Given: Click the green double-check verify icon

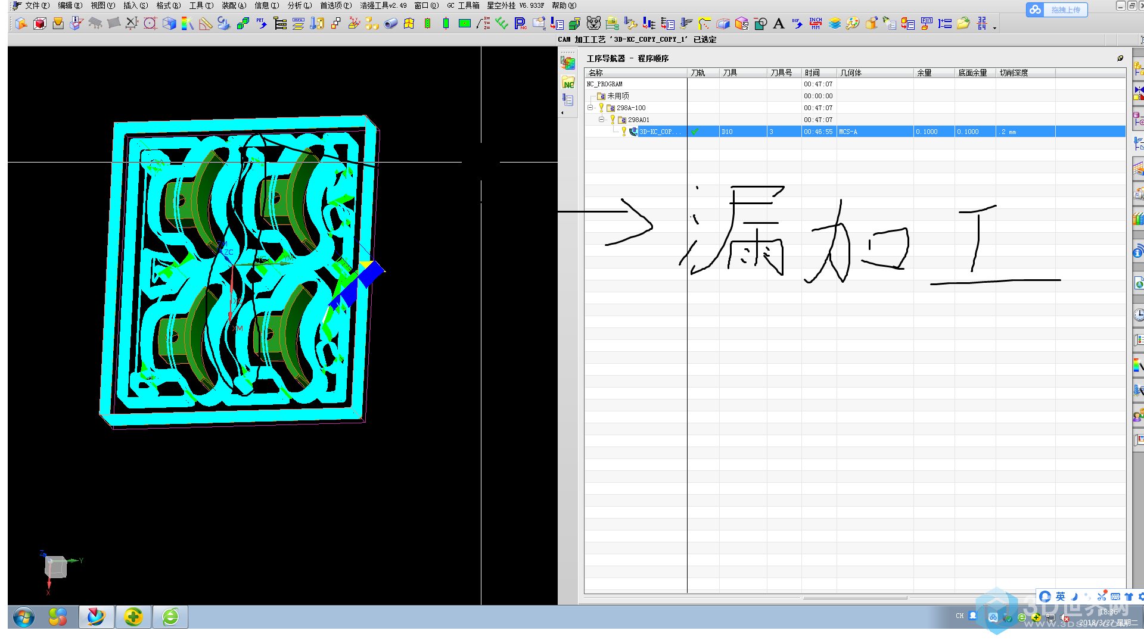Looking at the screenshot, I should tap(502, 23).
